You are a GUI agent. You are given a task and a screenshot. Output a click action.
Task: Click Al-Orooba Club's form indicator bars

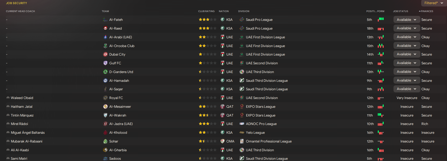click(381, 46)
